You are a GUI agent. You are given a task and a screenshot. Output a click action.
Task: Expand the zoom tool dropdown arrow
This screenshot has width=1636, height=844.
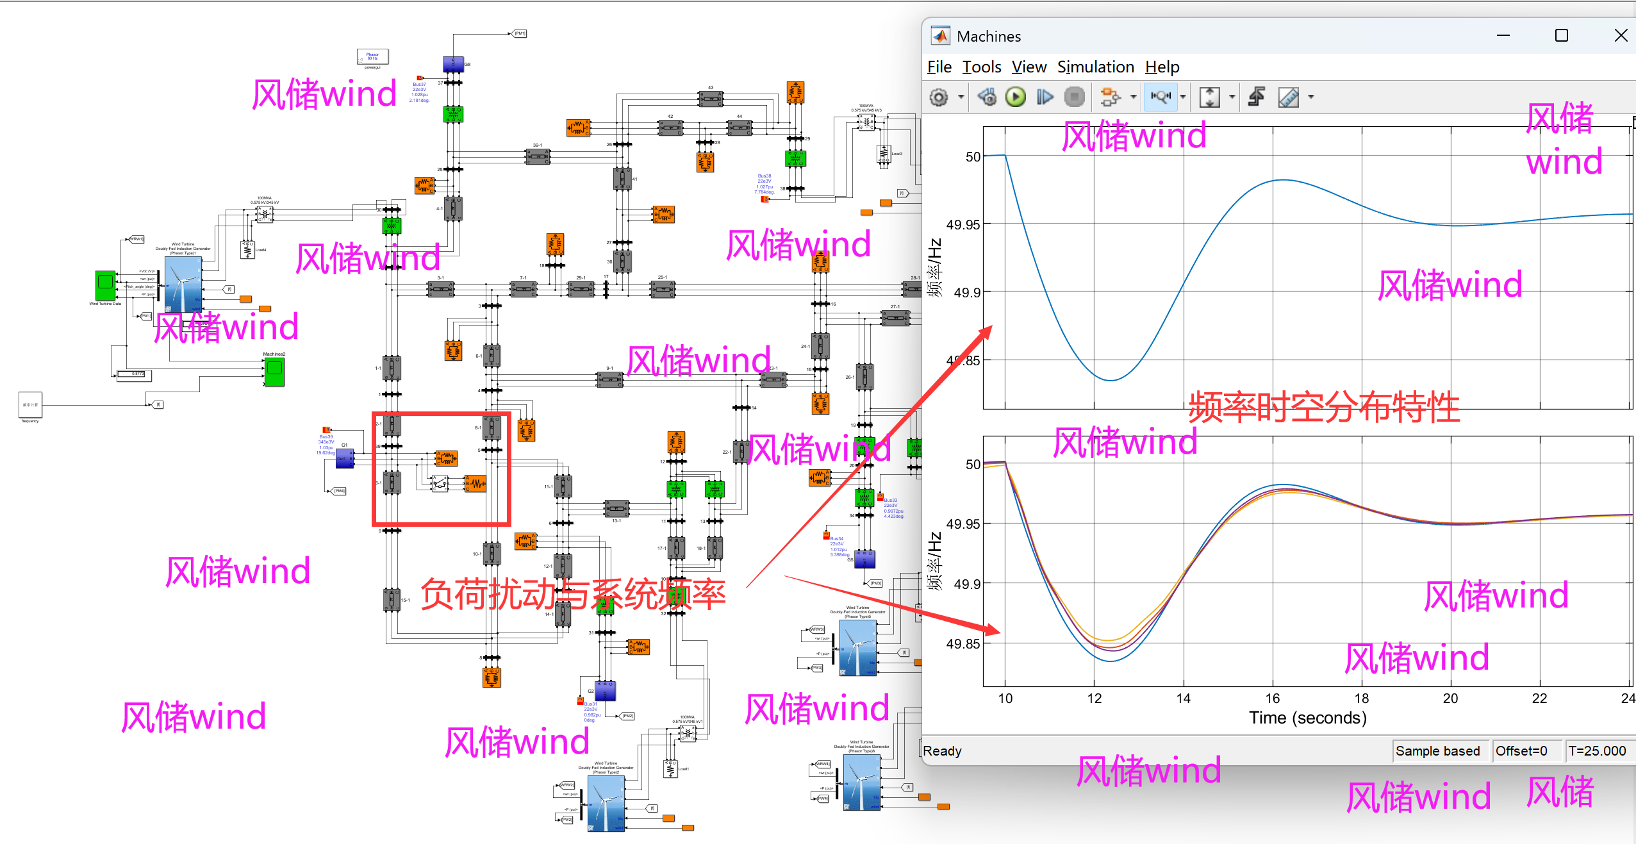tap(1183, 97)
